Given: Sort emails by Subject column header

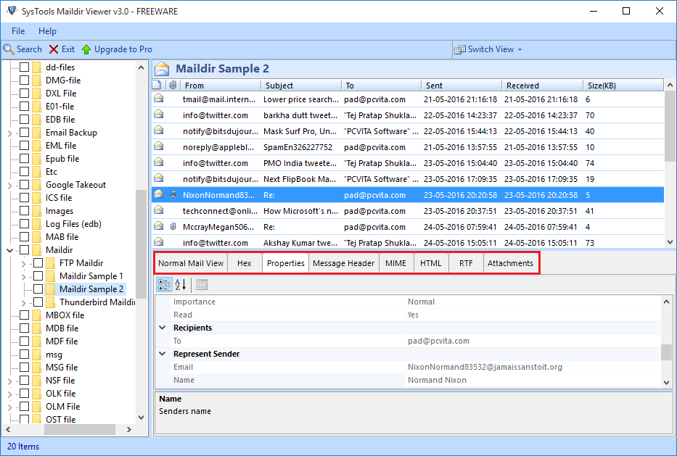Looking at the screenshot, I should pyautogui.click(x=301, y=86).
